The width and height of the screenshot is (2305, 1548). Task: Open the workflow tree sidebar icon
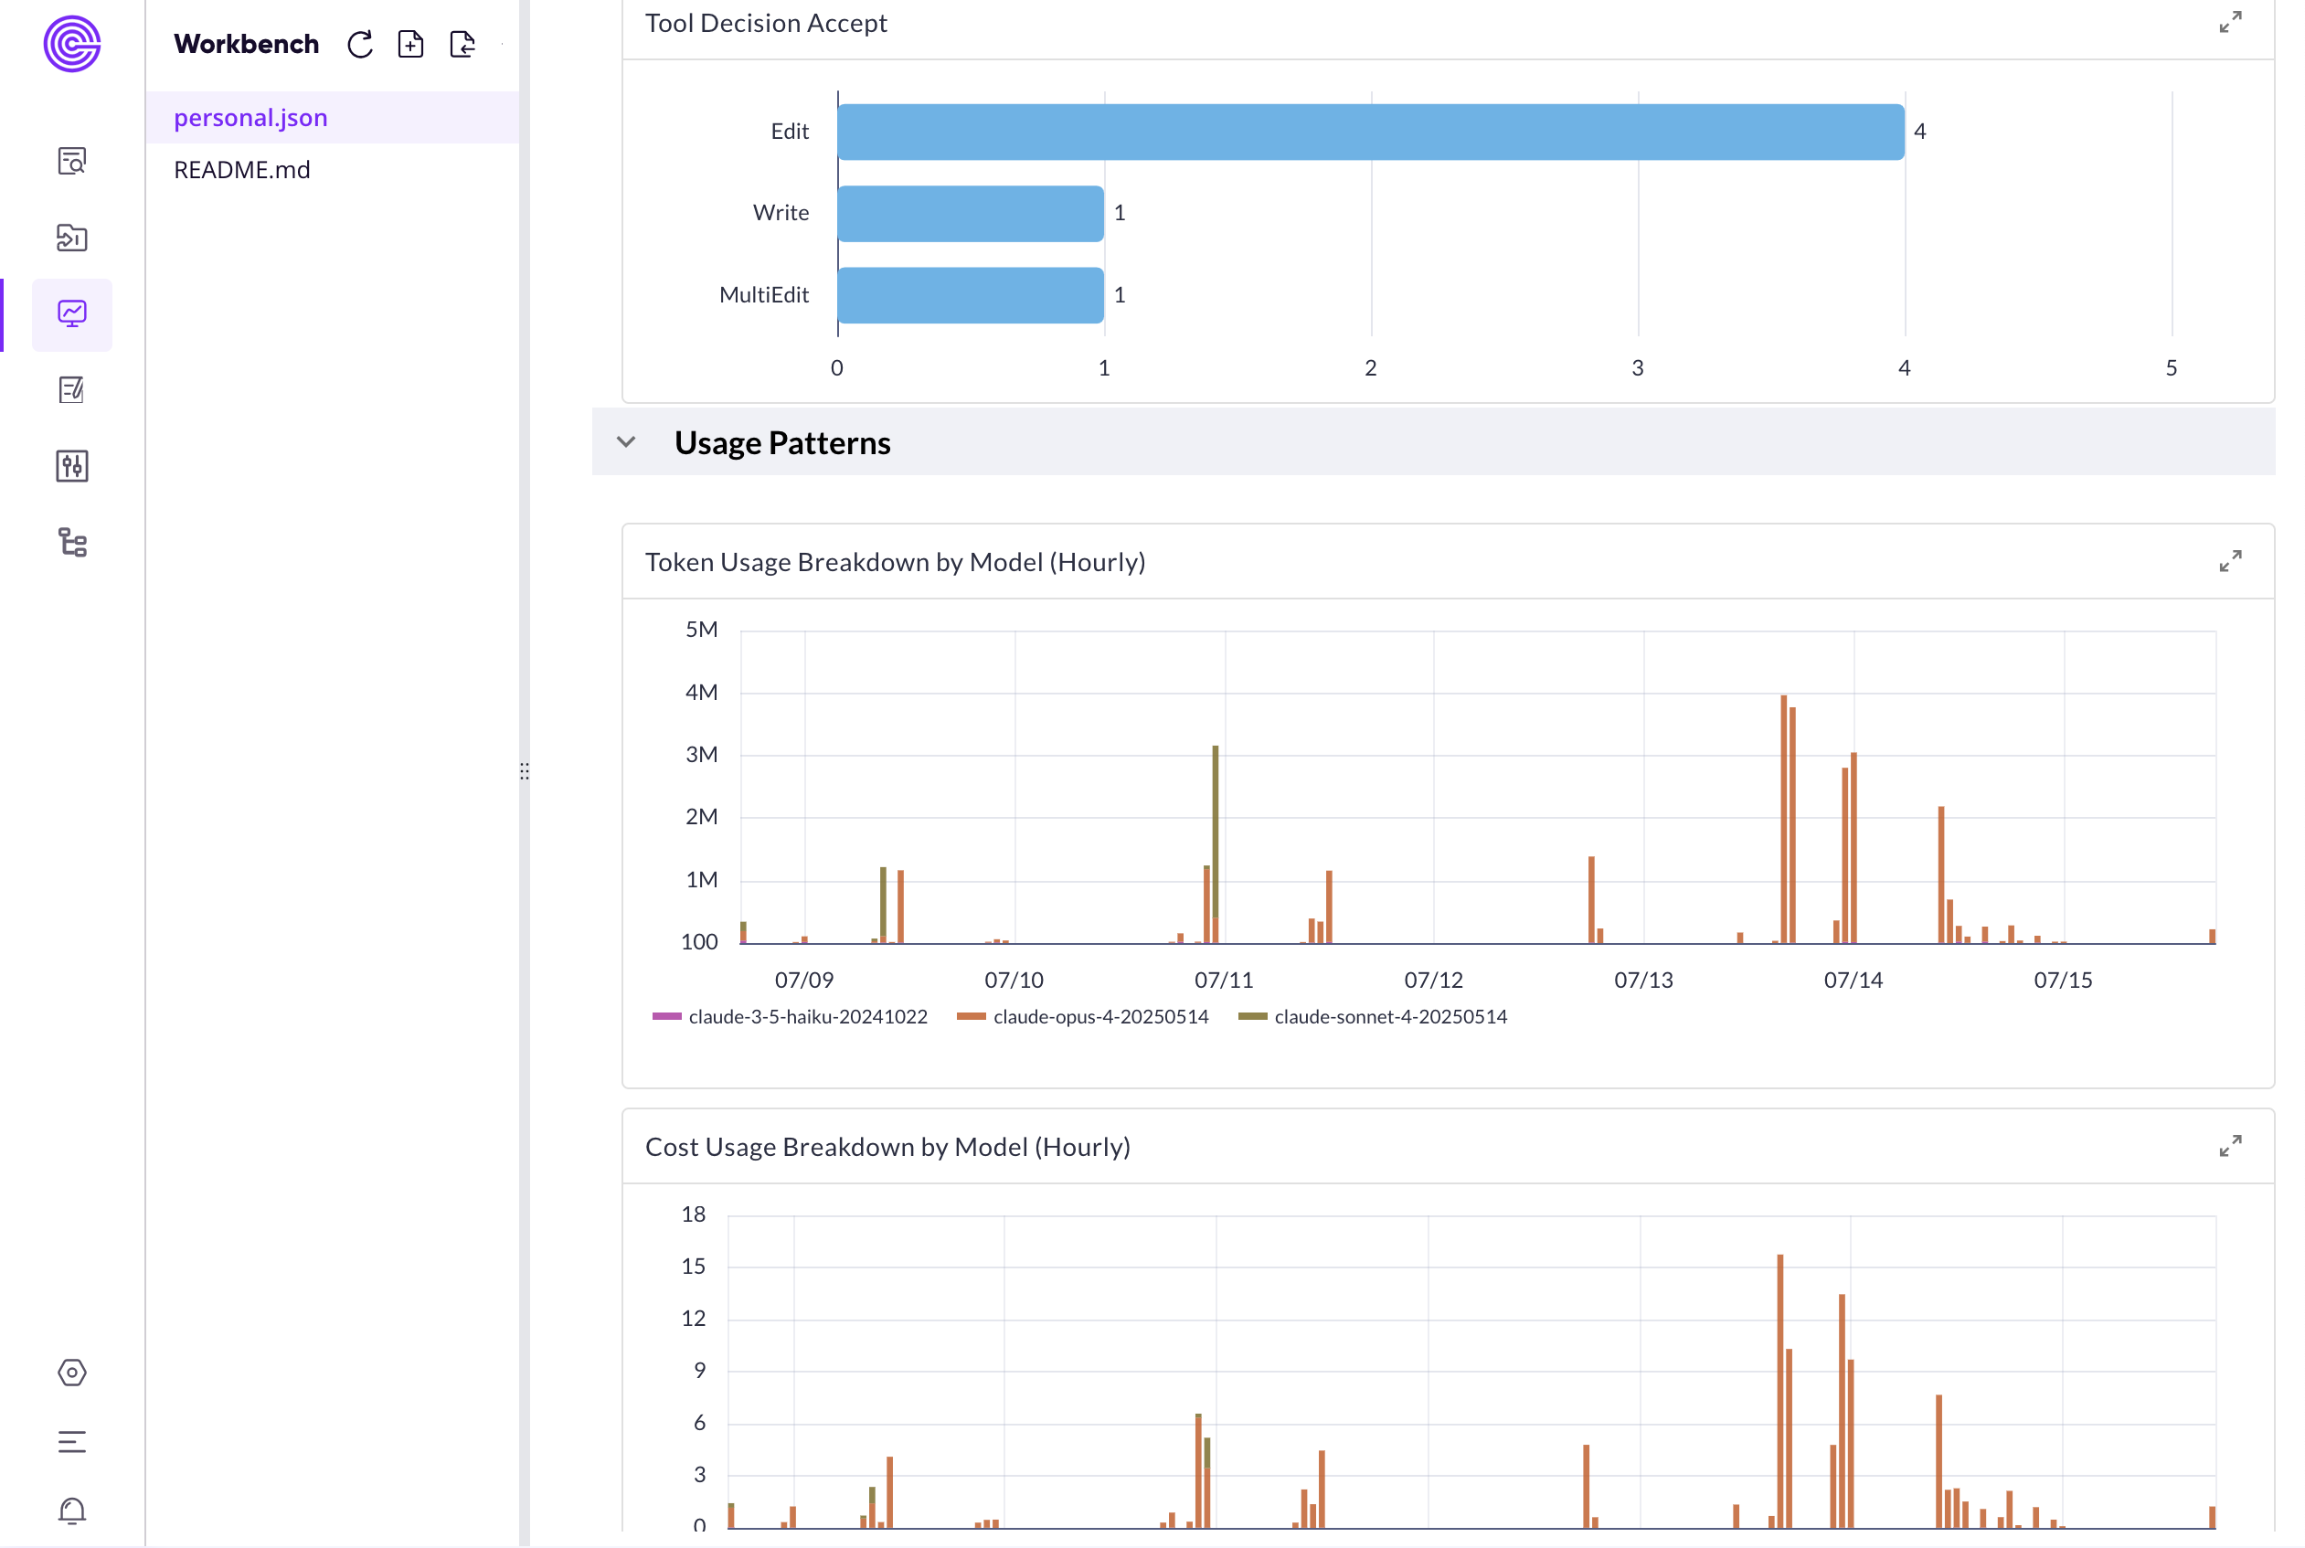(72, 543)
